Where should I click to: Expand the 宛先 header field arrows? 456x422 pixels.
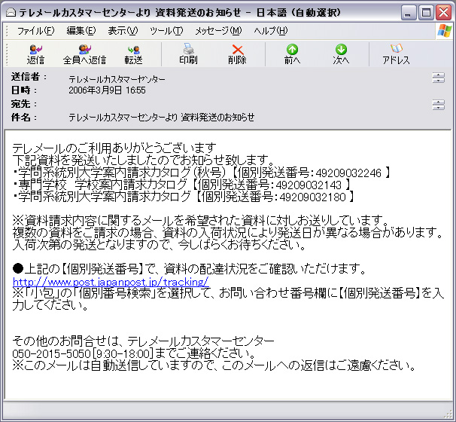tap(438, 104)
